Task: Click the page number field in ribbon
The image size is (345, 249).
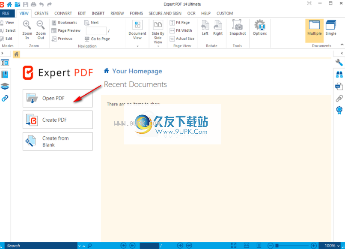Action: 96,31
